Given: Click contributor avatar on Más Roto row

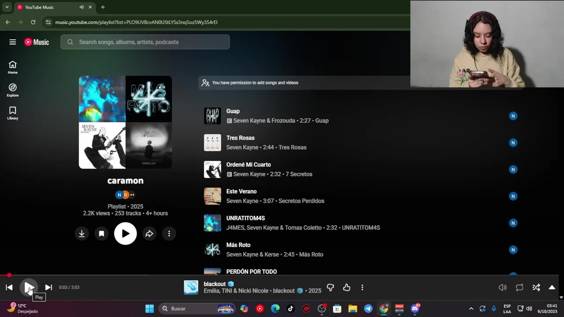Looking at the screenshot, I should [513, 250].
